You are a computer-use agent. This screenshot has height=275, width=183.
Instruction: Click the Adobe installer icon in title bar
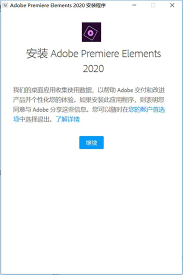coord(5,5)
